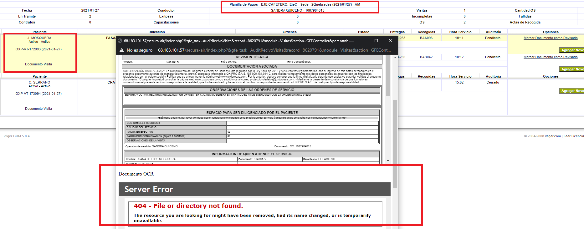Screen dimensions: 584x229
Task: Click 'Agregar Nove' button in C. SERRANO row
Action: (571, 91)
